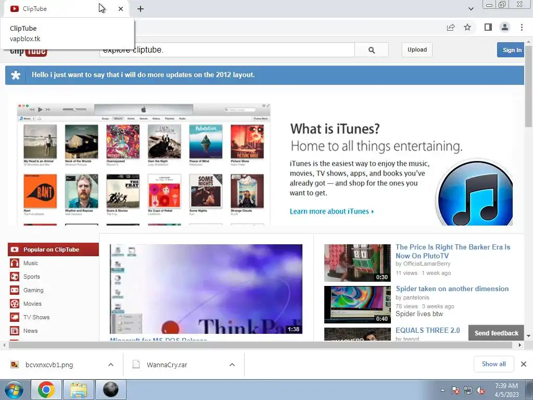Click the explore cliptube search field

point(227,50)
